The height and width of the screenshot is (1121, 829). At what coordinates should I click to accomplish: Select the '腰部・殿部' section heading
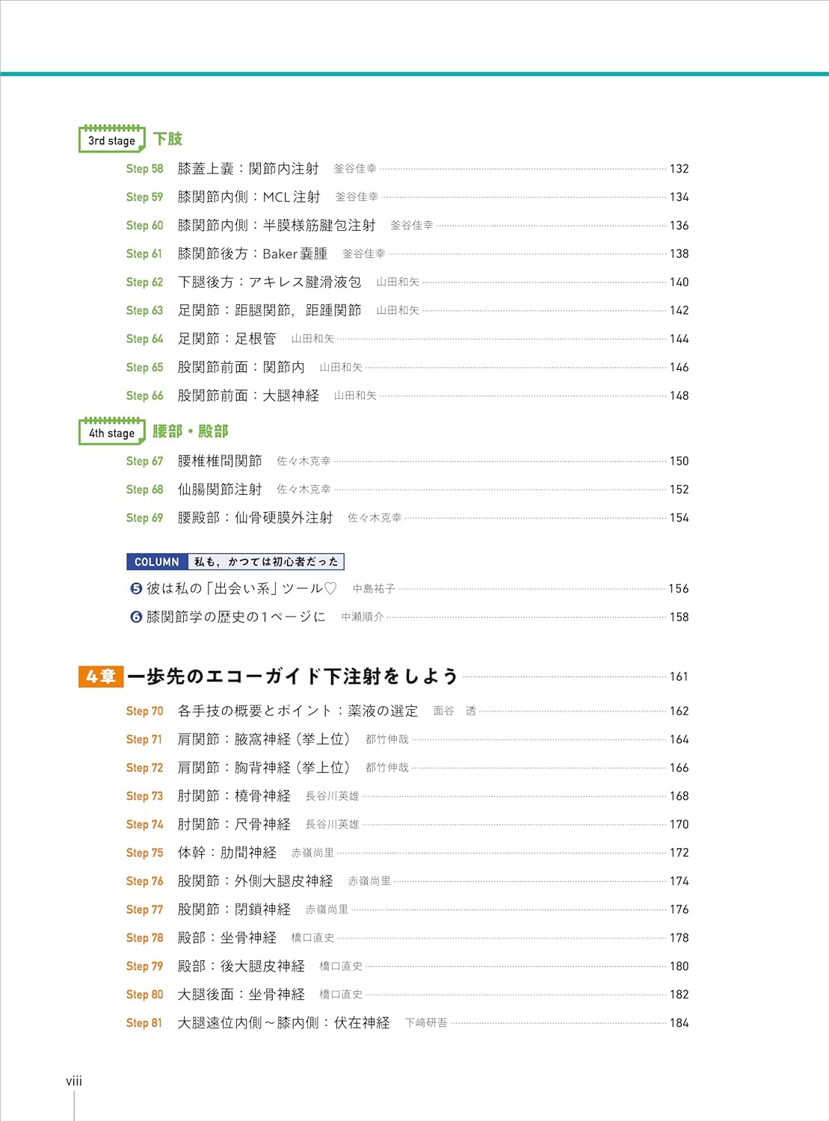tap(190, 431)
